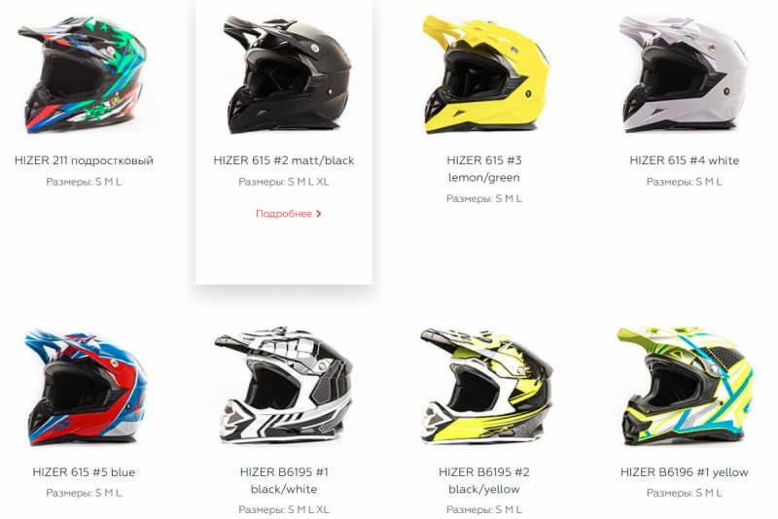Click the black/white HIZER B6195 #1 helmet photo
The image size is (778, 519).
tap(284, 386)
